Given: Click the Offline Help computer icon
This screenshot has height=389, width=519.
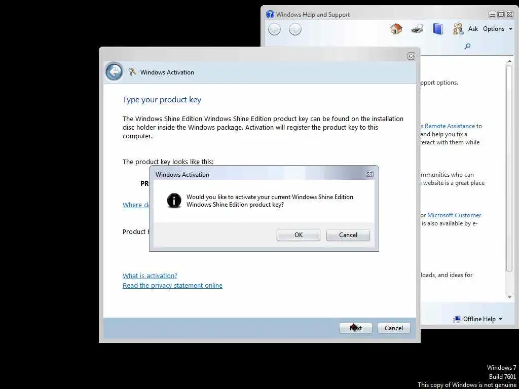Looking at the screenshot, I should click(x=457, y=319).
